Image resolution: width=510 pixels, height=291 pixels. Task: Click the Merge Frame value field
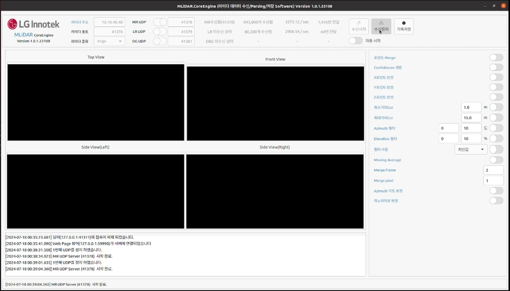click(x=493, y=170)
